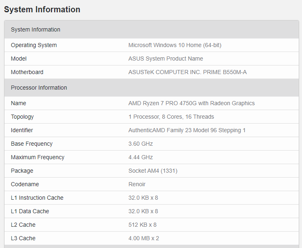Click the 'Processor Information' section header
This screenshot has width=302, height=248.
pos(152,88)
